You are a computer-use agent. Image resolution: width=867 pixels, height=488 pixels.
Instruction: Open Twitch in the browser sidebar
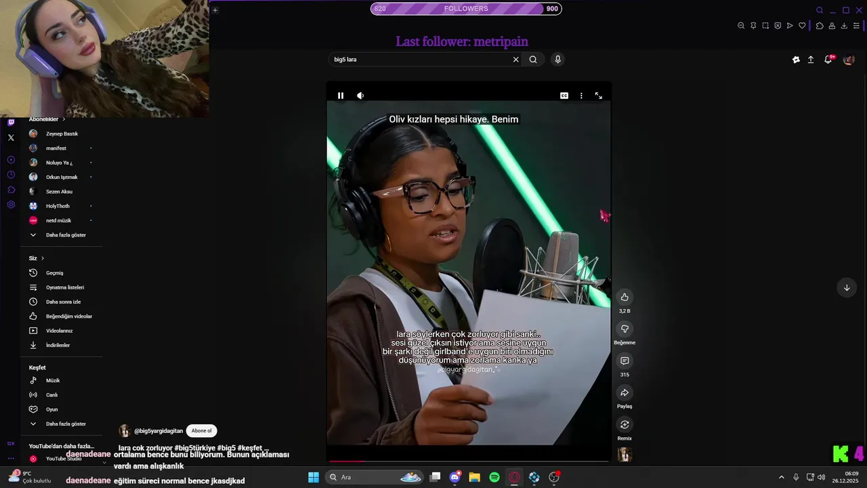pyautogui.click(x=11, y=123)
